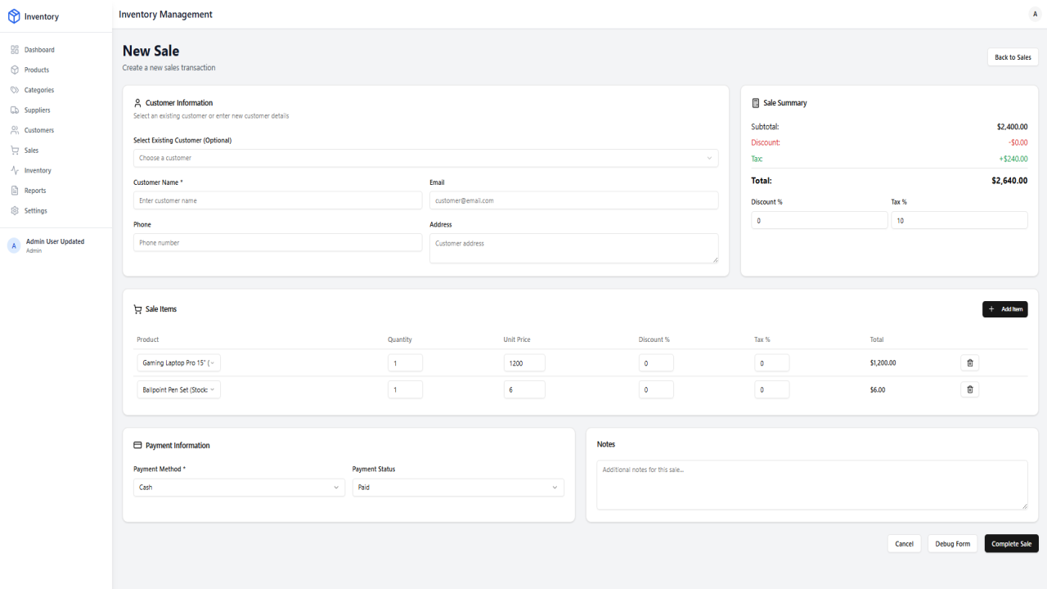
Task: Click the Customers people icon in sidebar
Action: [15, 130]
